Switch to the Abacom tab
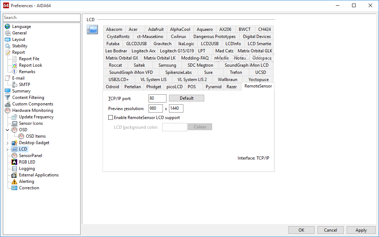 tap(114, 29)
